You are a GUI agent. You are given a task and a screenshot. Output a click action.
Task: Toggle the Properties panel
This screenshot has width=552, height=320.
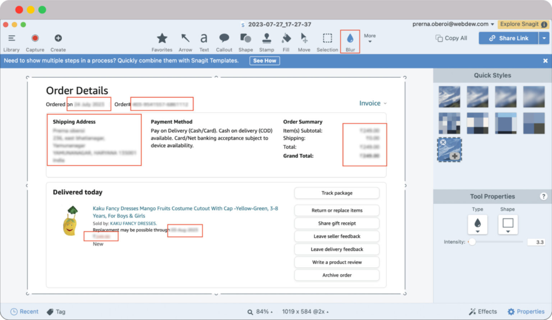[526, 311]
